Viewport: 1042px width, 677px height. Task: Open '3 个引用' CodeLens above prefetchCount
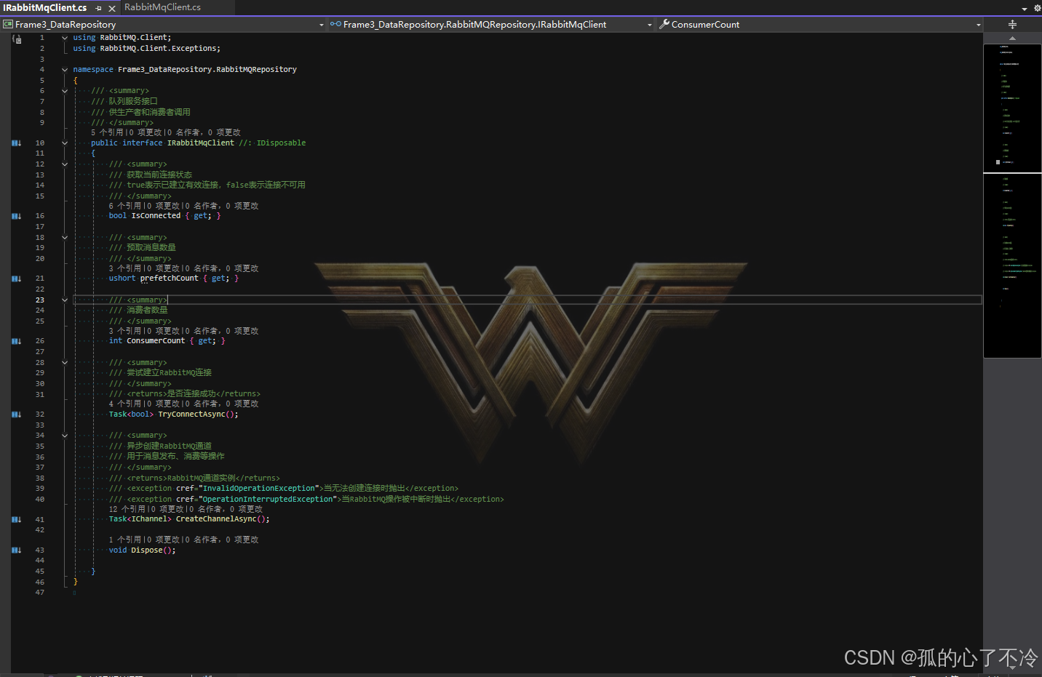(x=125, y=268)
